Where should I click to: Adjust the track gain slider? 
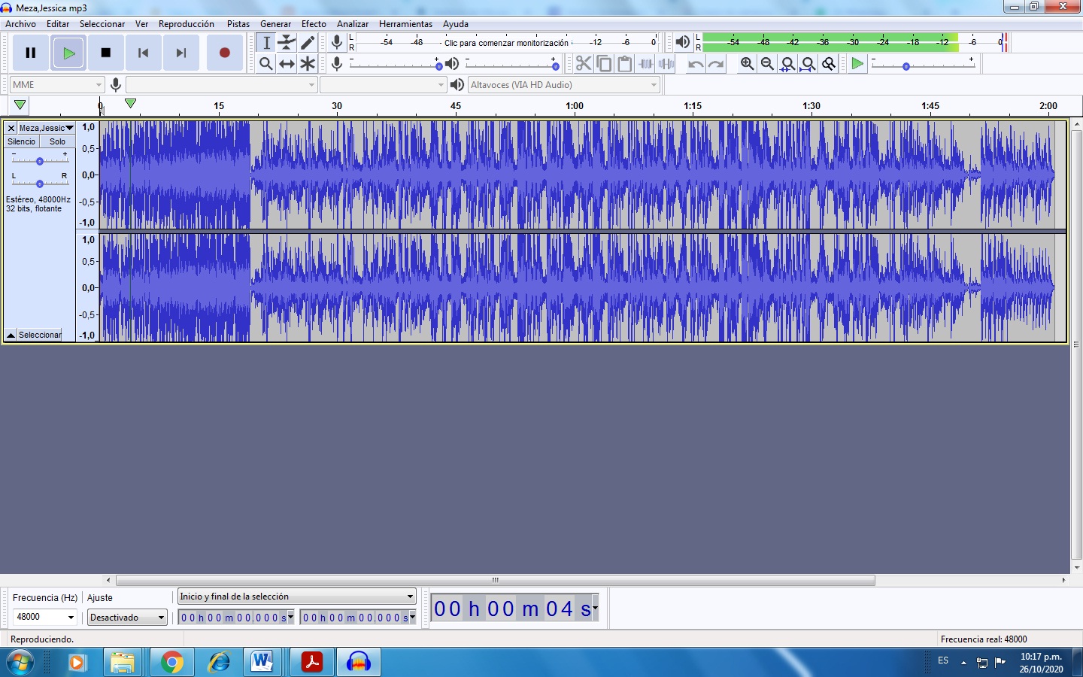point(39,160)
